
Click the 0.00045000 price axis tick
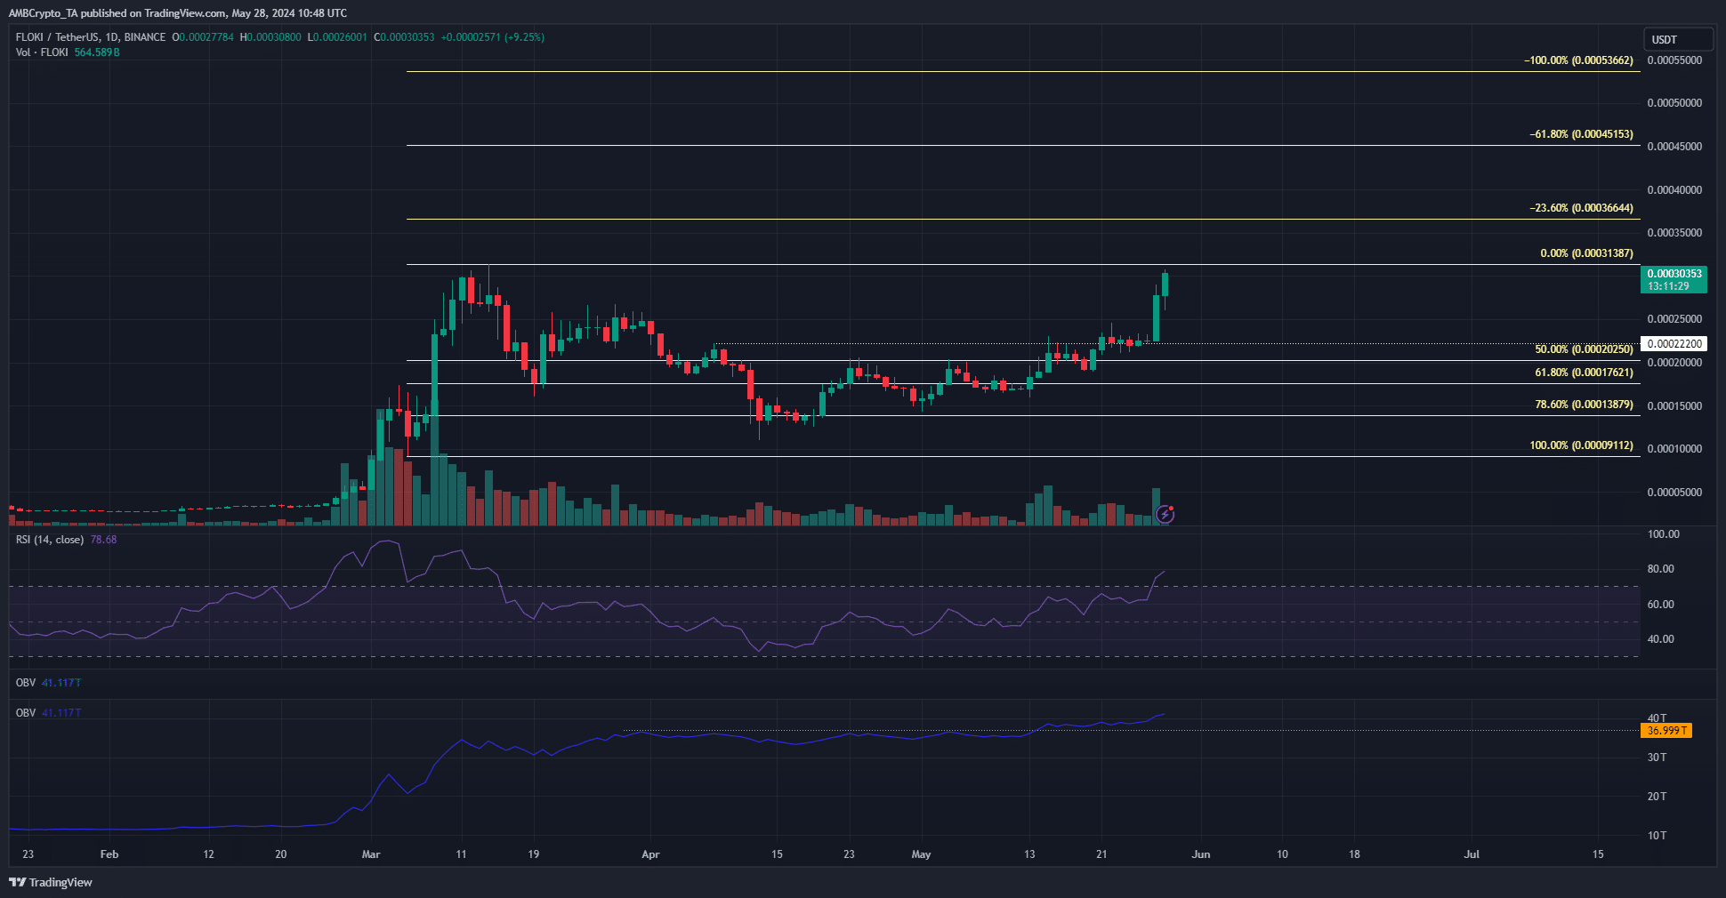click(x=1674, y=147)
